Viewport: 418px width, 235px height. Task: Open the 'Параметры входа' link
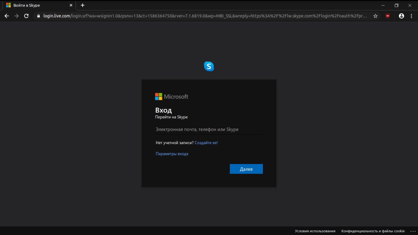172,154
